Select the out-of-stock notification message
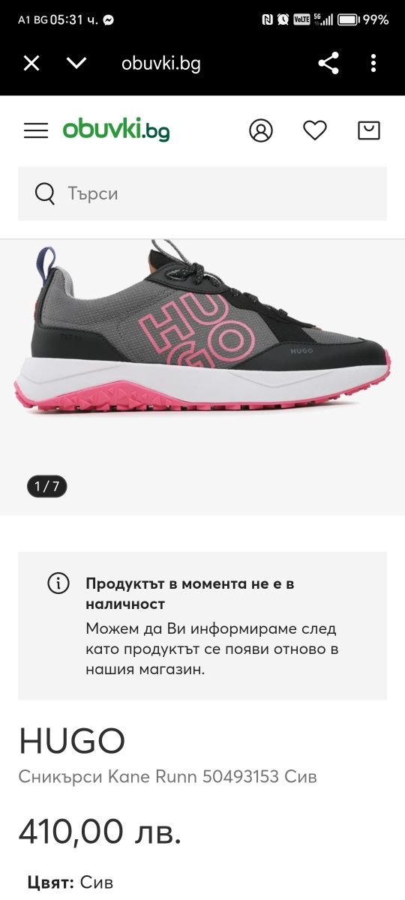 (211, 626)
